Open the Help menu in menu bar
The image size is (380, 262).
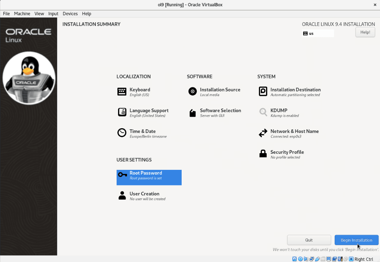pos(87,14)
